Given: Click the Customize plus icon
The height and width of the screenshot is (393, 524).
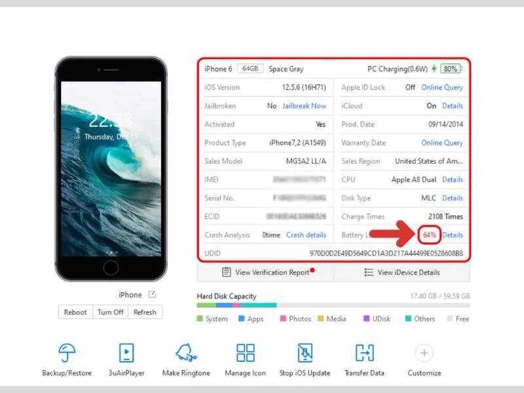Looking at the screenshot, I should point(424,352).
